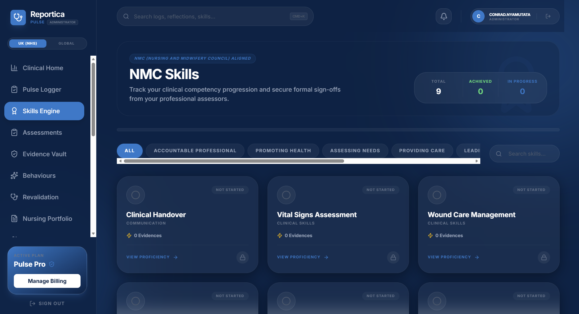The height and width of the screenshot is (314, 579).
Task: Filter skills by Providing Care
Action: coord(422,151)
